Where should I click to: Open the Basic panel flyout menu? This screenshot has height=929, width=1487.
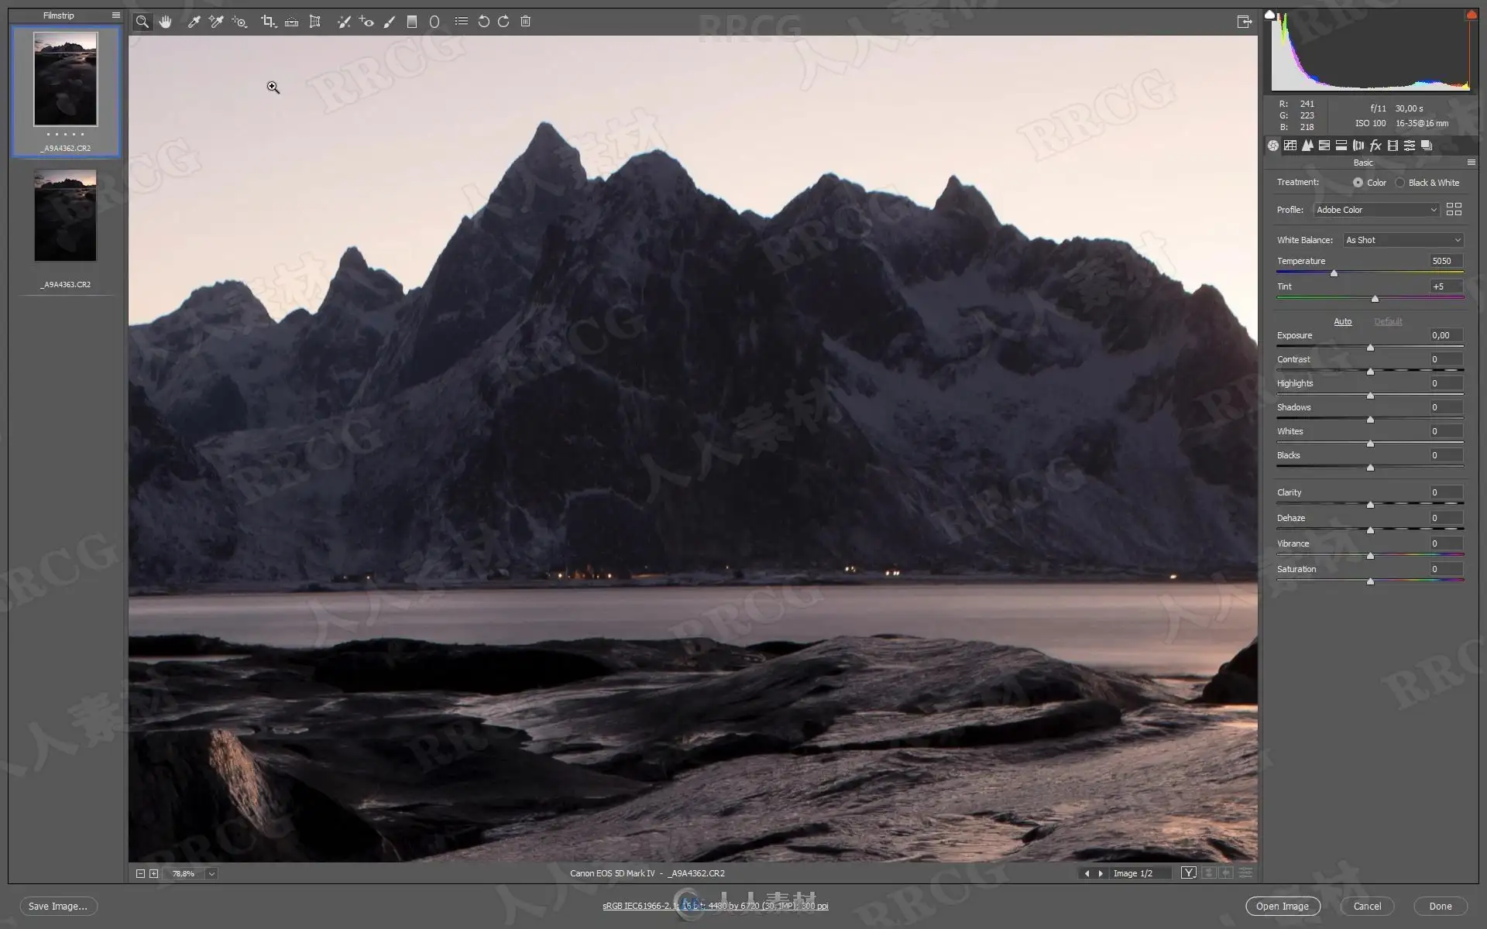(1471, 163)
